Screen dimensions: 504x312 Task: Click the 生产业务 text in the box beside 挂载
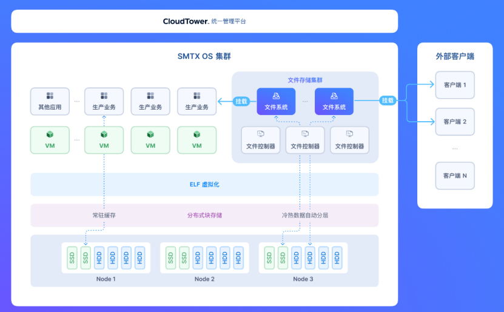pos(197,107)
